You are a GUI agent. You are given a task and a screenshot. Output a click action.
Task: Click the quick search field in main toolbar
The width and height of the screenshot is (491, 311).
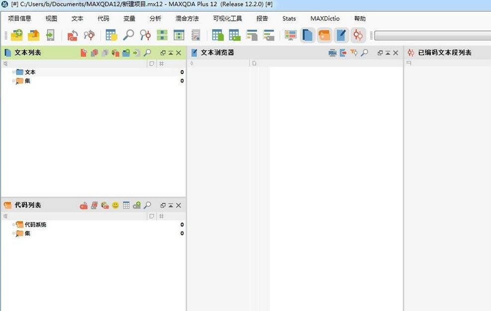coord(433,35)
